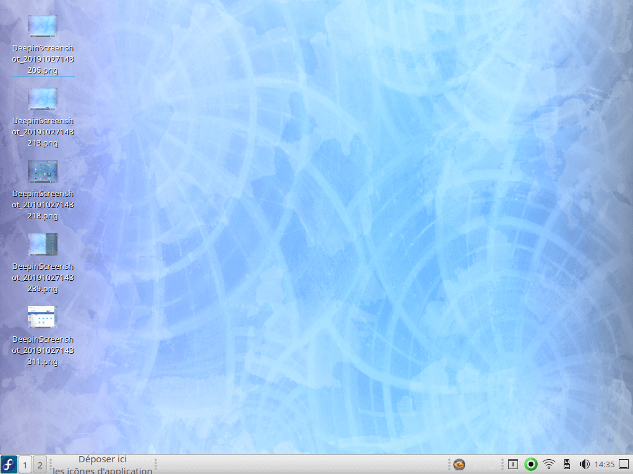Click the file name label ending in 218.png

click(x=43, y=205)
